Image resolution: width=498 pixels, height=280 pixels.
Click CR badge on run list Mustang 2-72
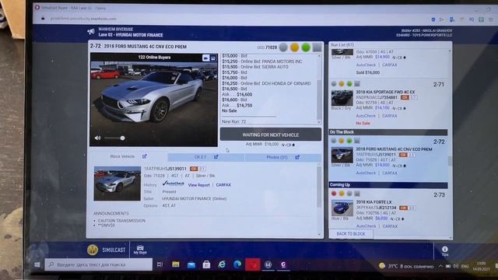pyautogui.click(x=403, y=155)
